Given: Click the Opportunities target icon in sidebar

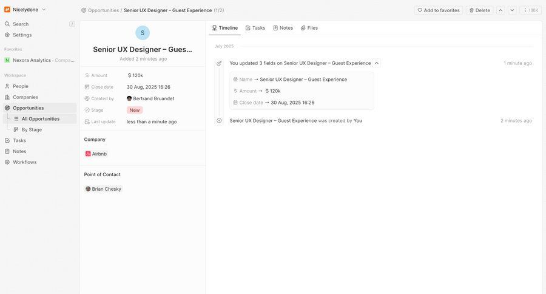Looking at the screenshot, I should [7, 108].
